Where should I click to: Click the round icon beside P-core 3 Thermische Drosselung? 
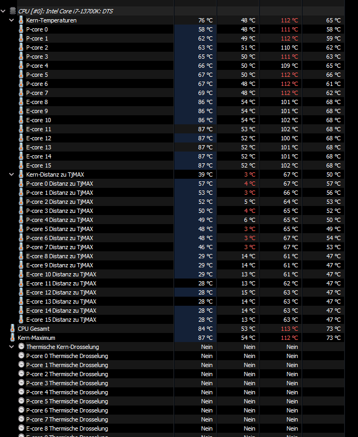tap(21, 383)
